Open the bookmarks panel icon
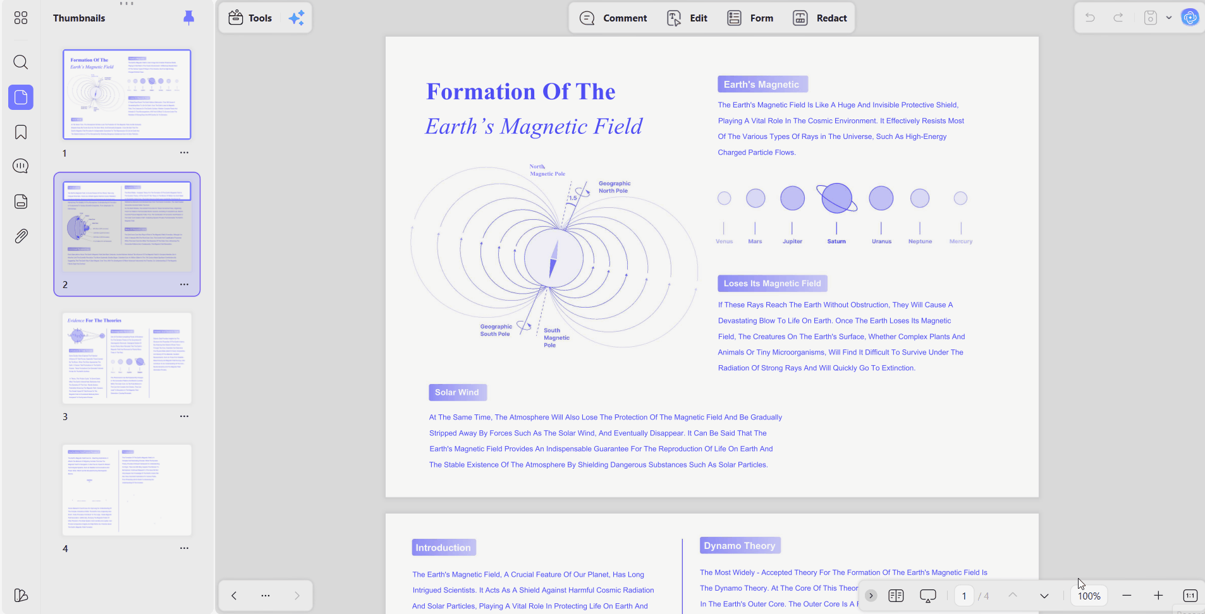The image size is (1205, 614). [21, 132]
